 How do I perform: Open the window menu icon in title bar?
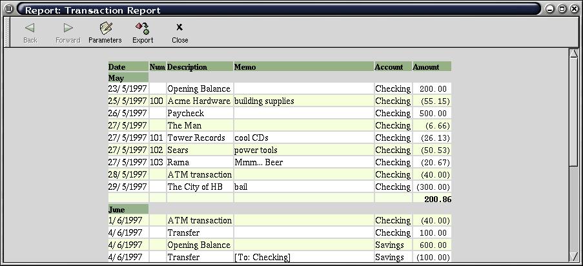pyautogui.click(x=8, y=9)
